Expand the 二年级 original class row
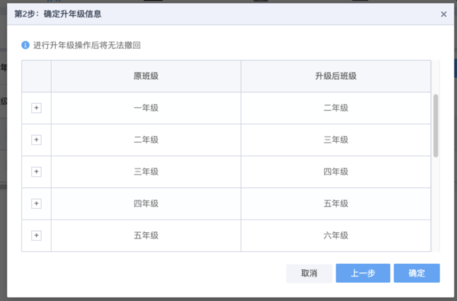The width and height of the screenshot is (457, 301). point(36,140)
